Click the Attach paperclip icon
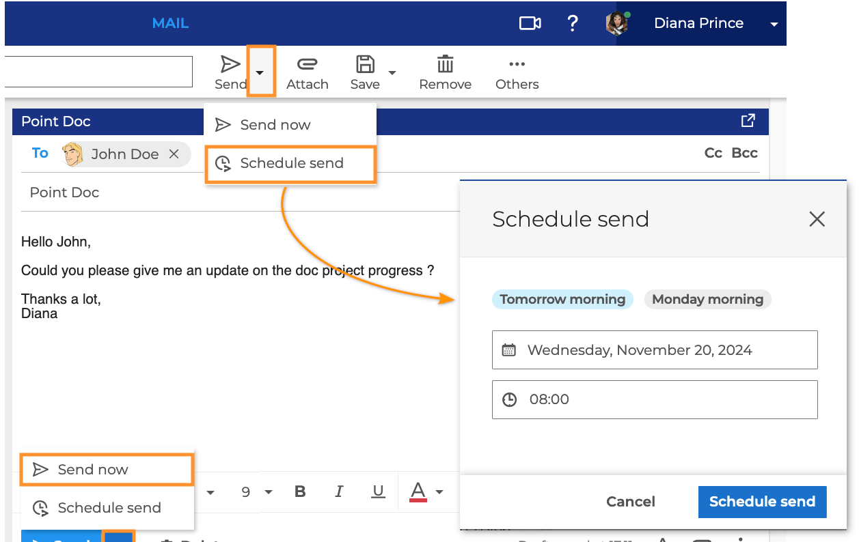The width and height of the screenshot is (859, 542). (x=307, y=65)
